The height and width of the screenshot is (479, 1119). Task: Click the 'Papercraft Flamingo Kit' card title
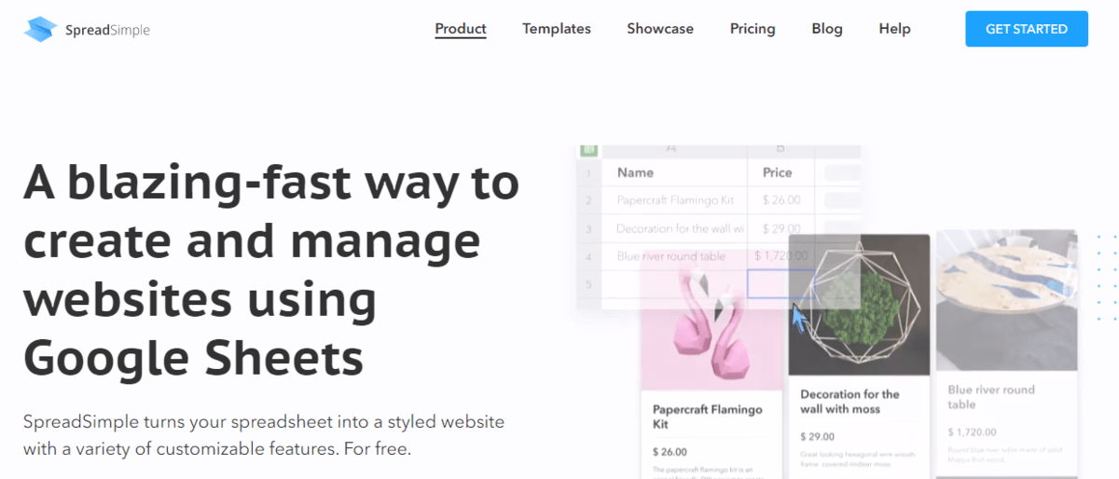click(x=708, y=417)
